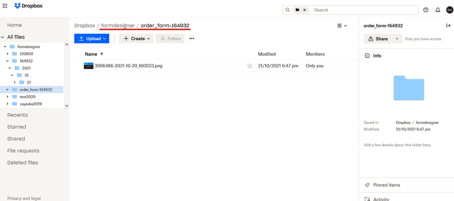Star the 3096486 PNG file
This screenshot has height=201, width=454.
click(249, 66)
